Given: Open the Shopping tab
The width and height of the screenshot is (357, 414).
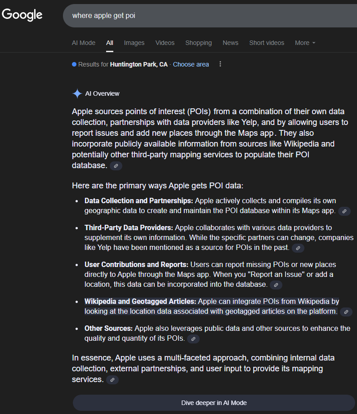Looking at the screenshot, I should click(x=199, y=43).
